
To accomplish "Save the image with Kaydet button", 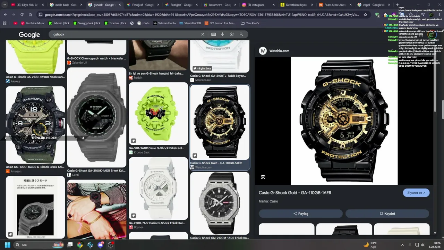I will (x=387, y=214).
